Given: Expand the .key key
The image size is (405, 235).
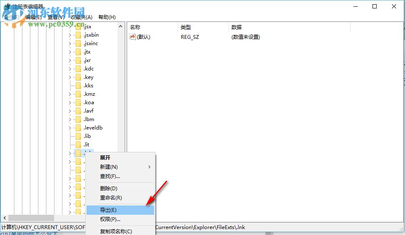Looking at the screenshot, I should 70,77.
